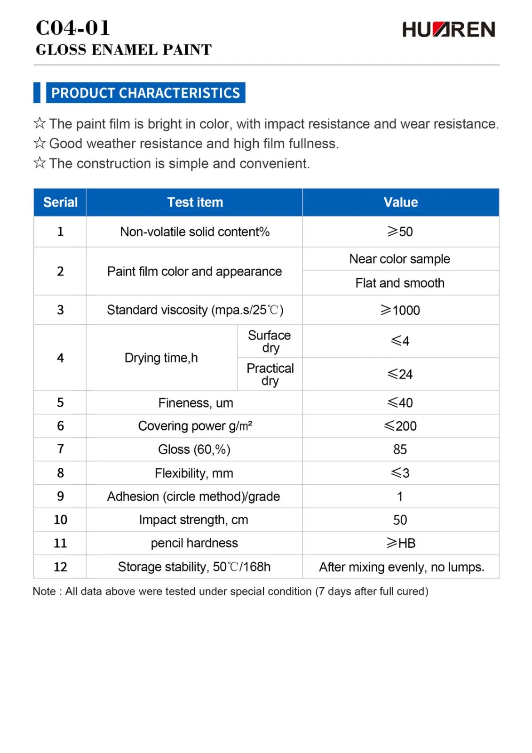Select the 'Practical dry' sub-row cell

click(x=270, y=374)
